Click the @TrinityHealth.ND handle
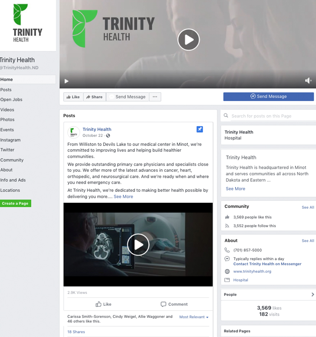 click(x=19, y=68)
